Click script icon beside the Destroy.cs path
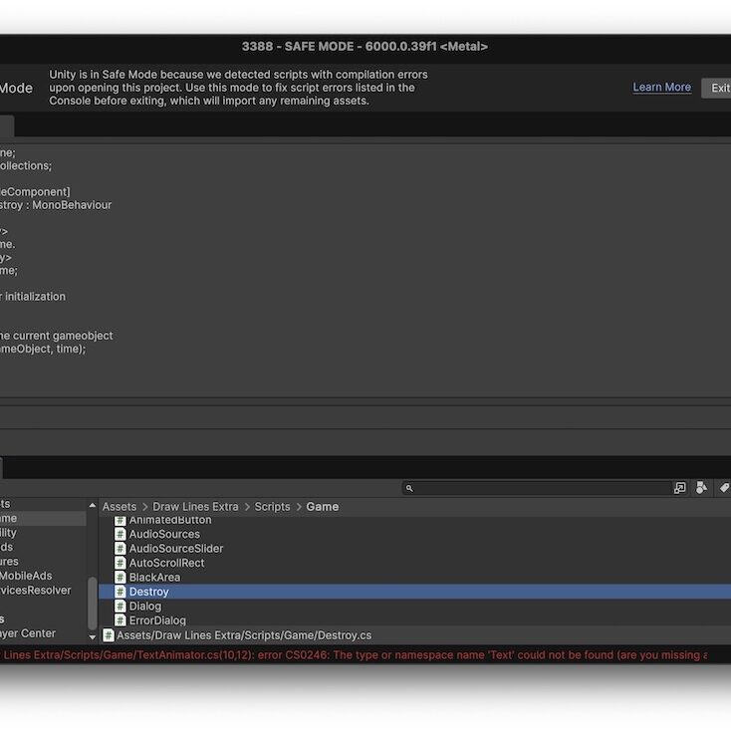731x731 pixels. (x=109, y=635)
